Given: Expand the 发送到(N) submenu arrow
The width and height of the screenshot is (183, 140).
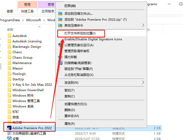Looking at the screenshot, I should coord(143,82).
